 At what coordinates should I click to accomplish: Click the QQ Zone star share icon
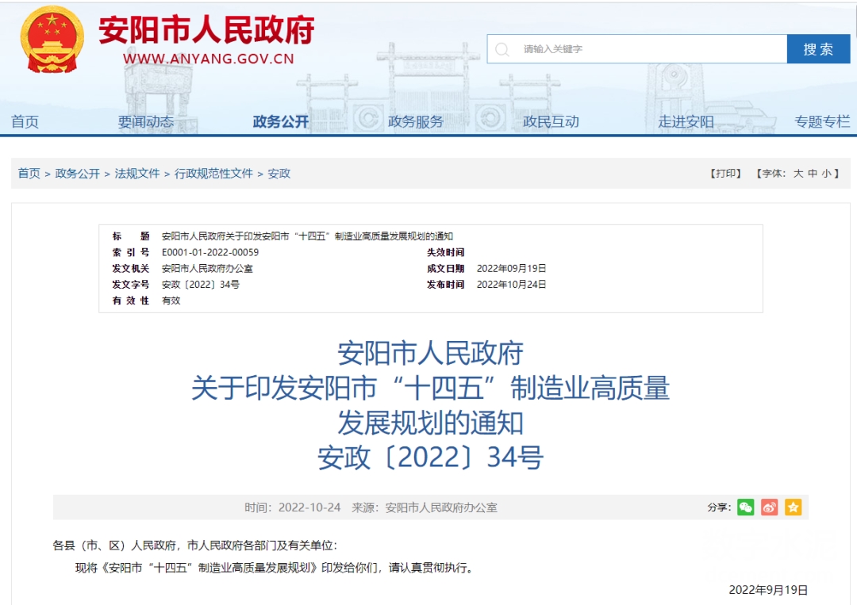point(793,507)
